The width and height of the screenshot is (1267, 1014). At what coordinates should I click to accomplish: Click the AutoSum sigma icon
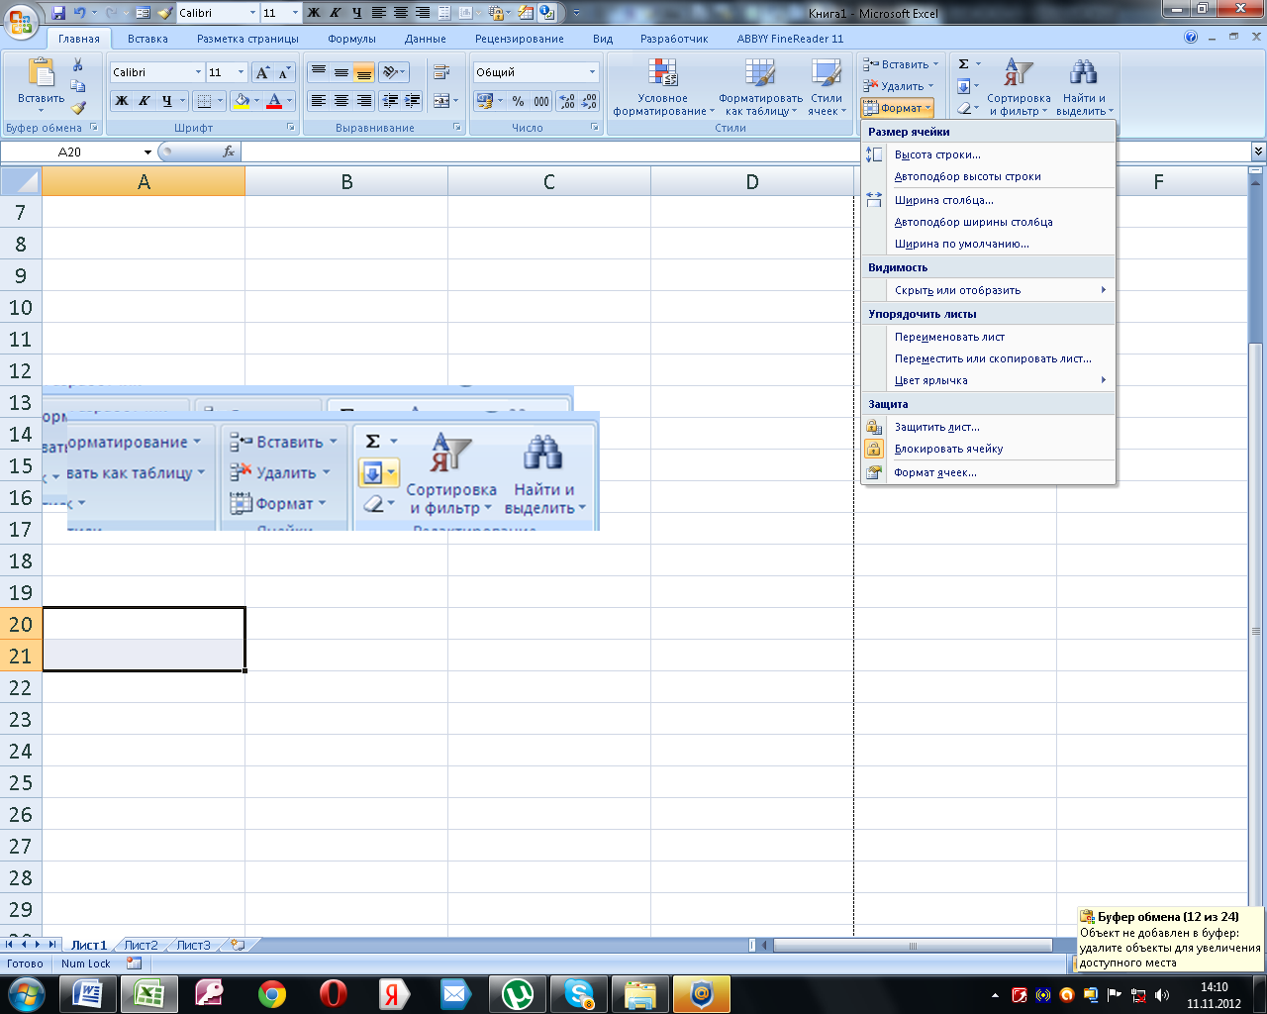click(x=964, y=64)
